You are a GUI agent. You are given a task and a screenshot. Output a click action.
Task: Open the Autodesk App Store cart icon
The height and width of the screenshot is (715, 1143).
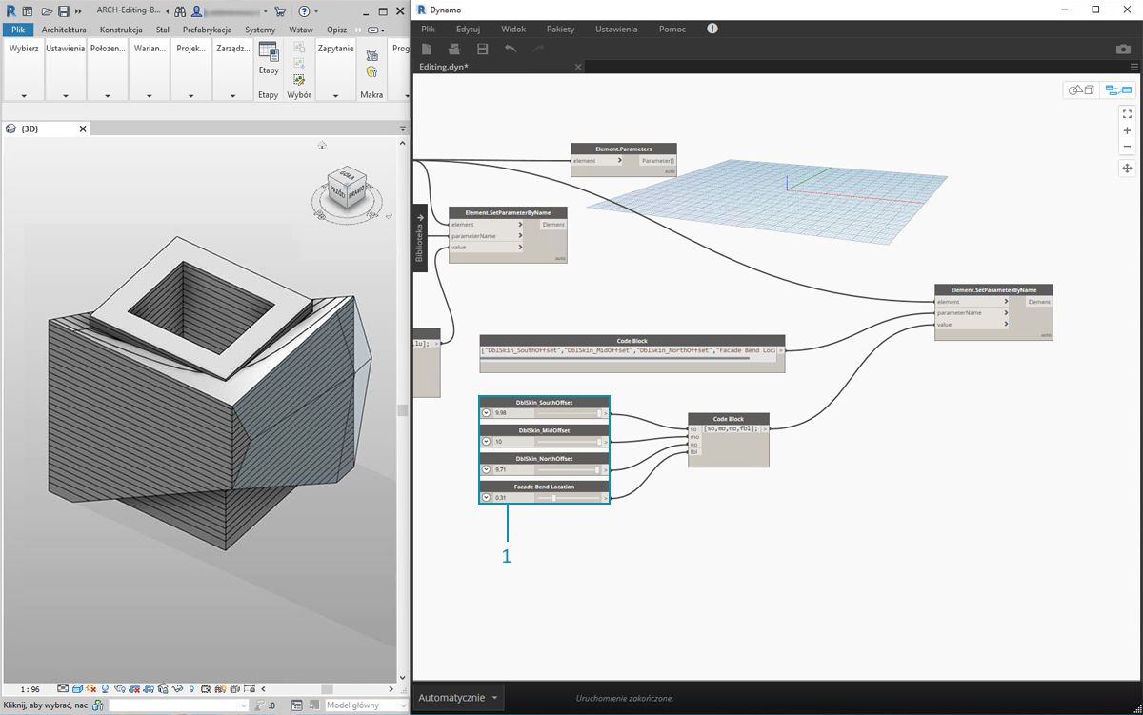pyautogui.click(x=280, y=11)
